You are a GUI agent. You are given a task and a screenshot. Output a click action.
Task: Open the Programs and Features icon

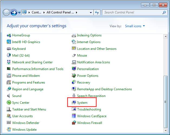pos(9,82)
